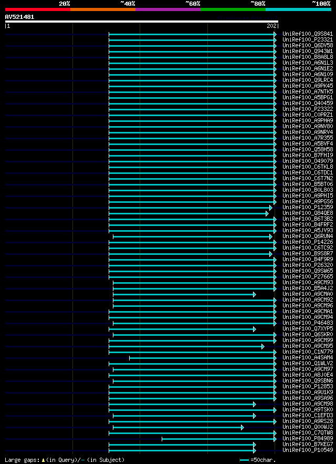Select the UniRef100_A8J0E4 label
Screen dimensions: 336x464
coord(308,375)
